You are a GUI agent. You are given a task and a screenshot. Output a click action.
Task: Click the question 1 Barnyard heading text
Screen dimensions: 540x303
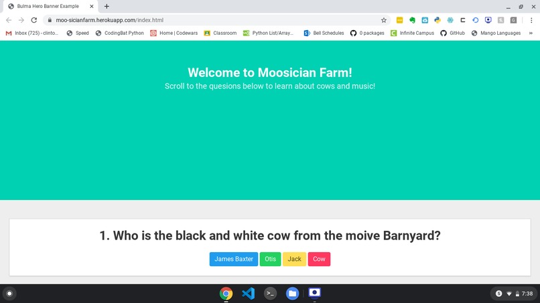click(x=270, y=235)
